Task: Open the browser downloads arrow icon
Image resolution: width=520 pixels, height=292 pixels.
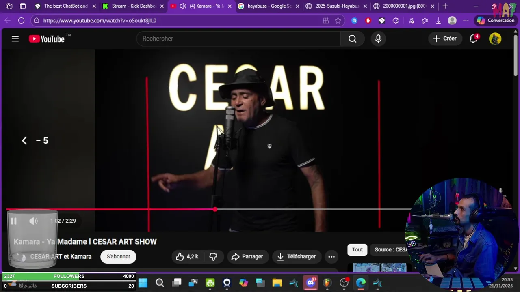Action: pyautogui.click(x=438, y=20)
